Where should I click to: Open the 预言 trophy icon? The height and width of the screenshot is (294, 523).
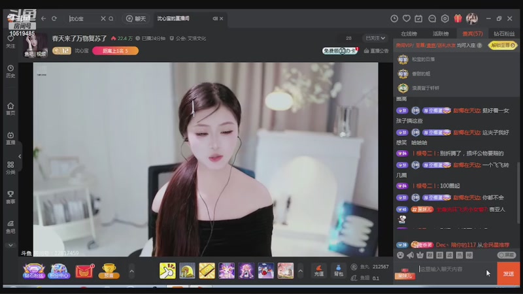tap(109, 271)
